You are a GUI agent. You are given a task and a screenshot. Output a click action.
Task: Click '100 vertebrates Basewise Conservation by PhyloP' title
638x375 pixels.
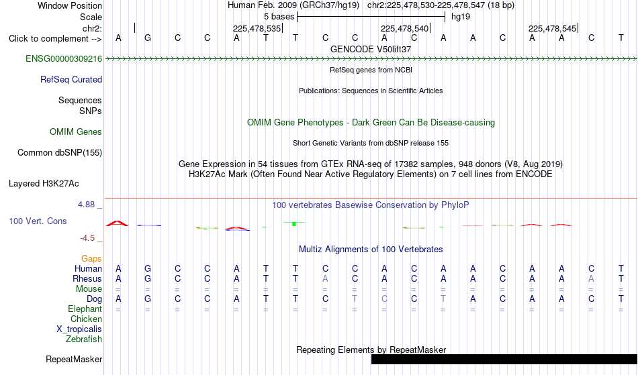click(371, 205)
